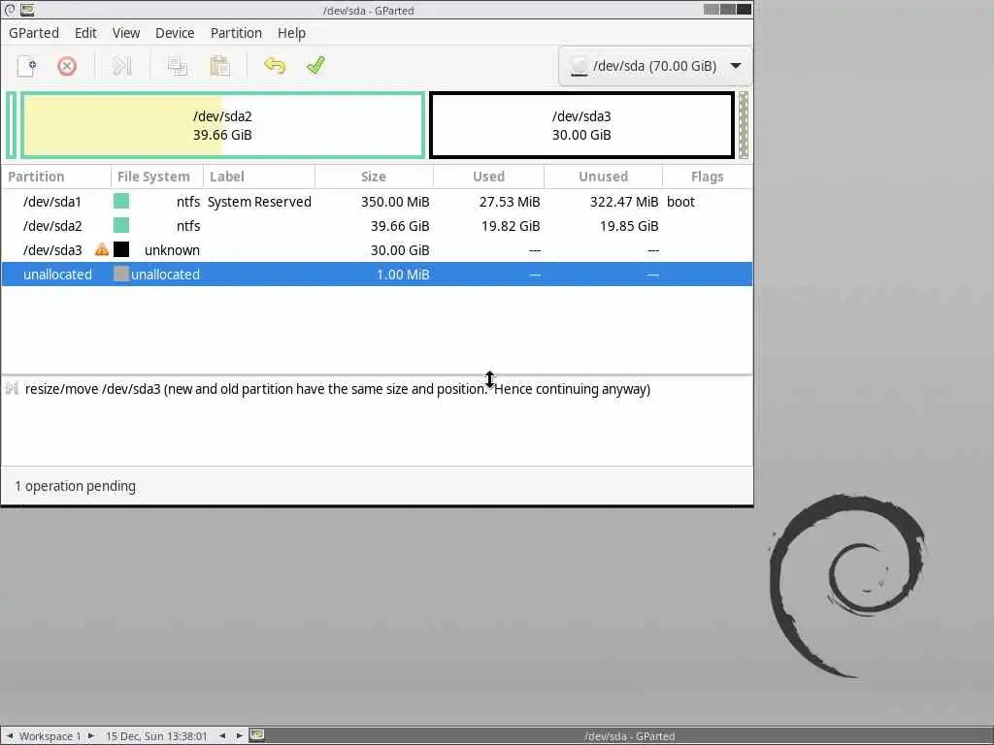The image size is (994, 745).
Task: Open the View menu
Action: click(x=126, y=33)
